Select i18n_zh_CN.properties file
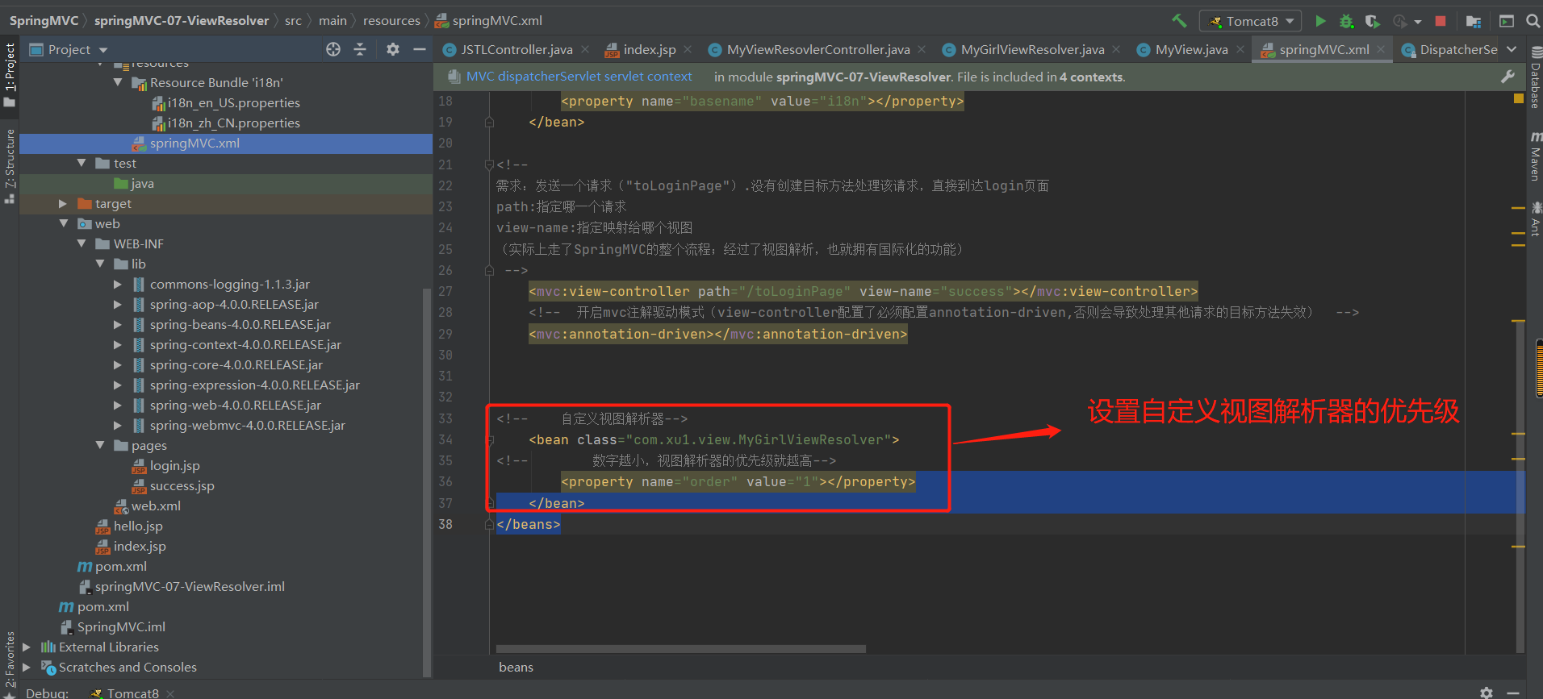The height and width of the screenshot is (699, 1543). coord(226,123)
